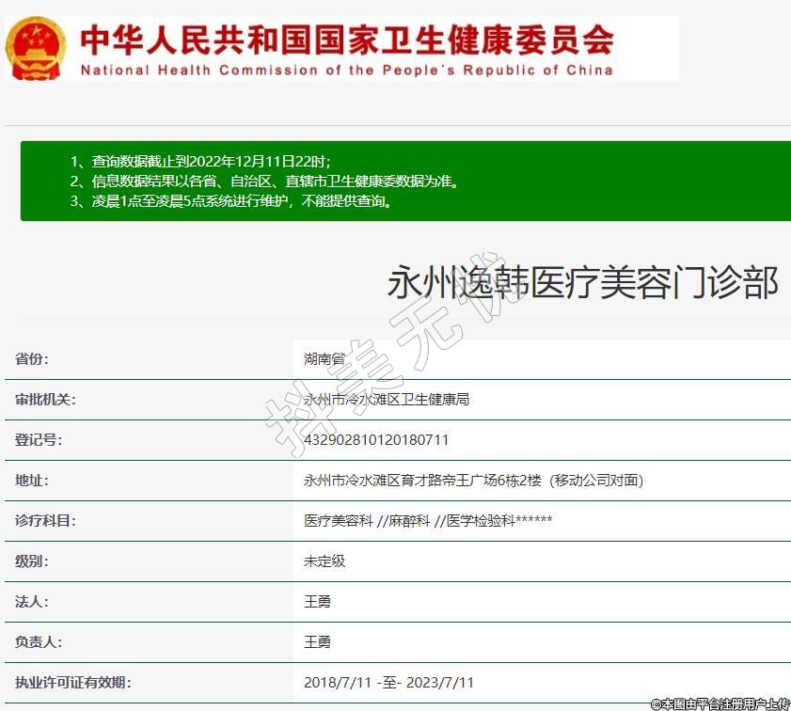Click the province value 湖南省
This screenshot has width=791, height=711.
(324, 359)
